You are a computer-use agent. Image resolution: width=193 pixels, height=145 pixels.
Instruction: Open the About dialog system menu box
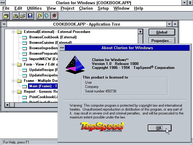pos(62,48)
